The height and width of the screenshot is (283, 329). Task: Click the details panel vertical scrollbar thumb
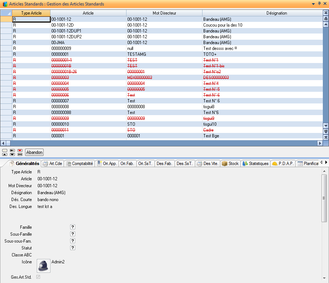[x=323, y=198]
